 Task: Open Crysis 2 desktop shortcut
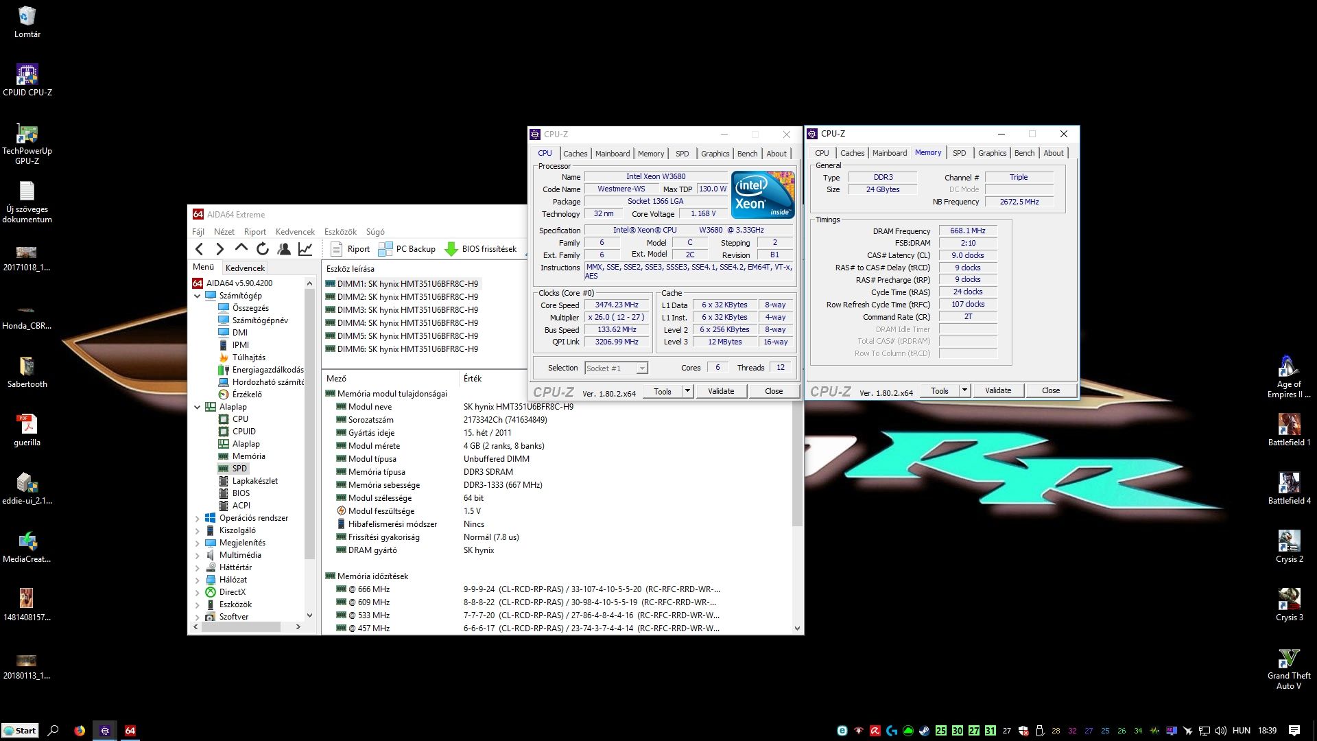pyautogui.click(x=1289, y=547)
